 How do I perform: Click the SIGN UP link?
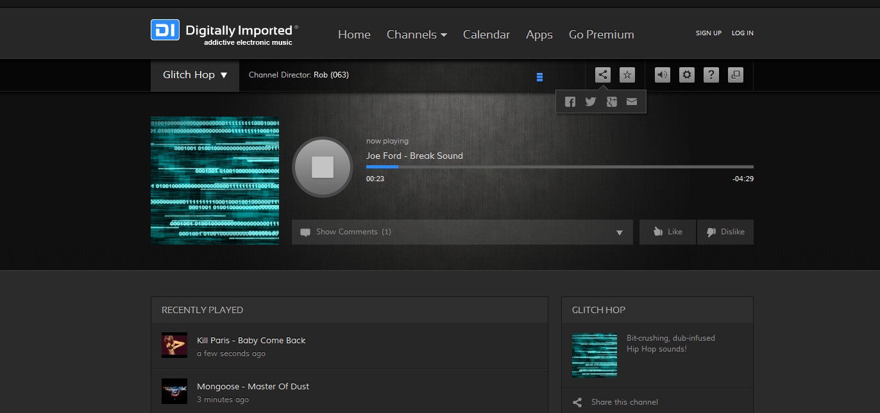click(709, 33)
